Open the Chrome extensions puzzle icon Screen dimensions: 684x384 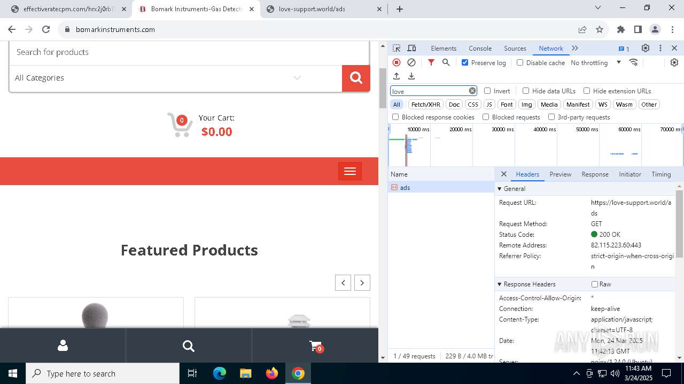[621, 29]
